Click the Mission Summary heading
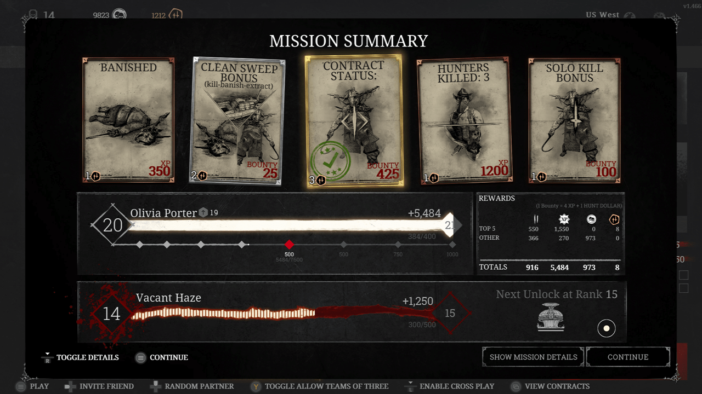 coord(349,41)
